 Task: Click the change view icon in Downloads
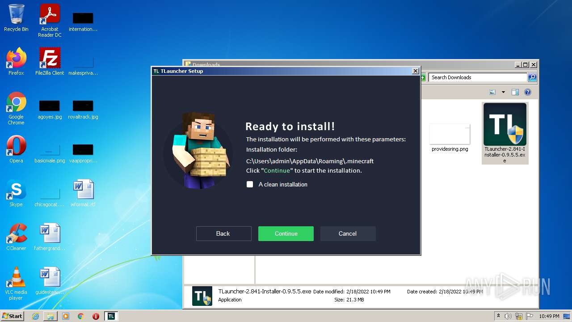(492, 92)
